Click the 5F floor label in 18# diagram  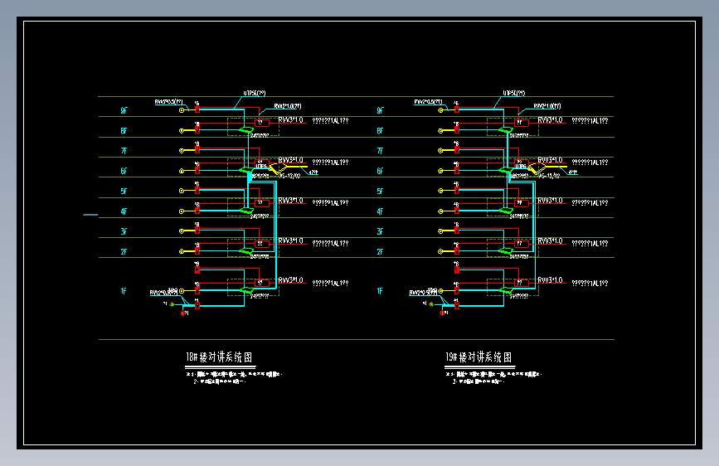124,192
